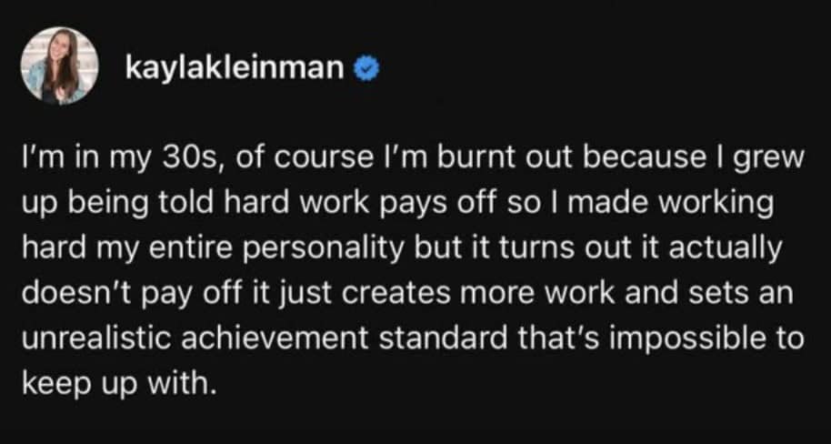Viewport: 831px width, 444px height.
Task: Click the words "sets an" in post
Action: click(746, 294)
